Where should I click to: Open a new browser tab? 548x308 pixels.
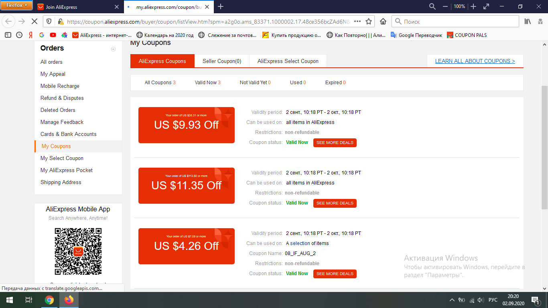221,6
